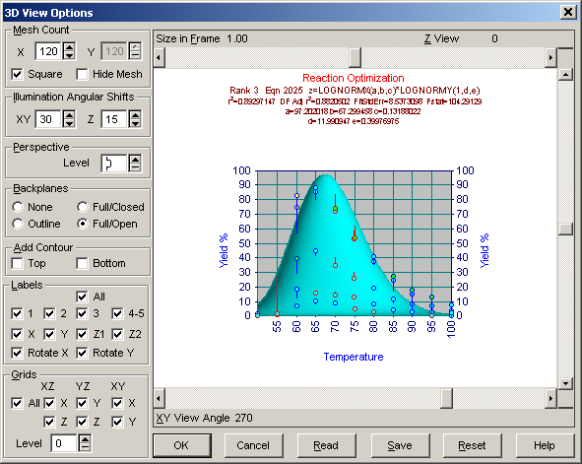582x464 pixels.
Task: Click the Size in Frame slider thumb
Action: pyautogui.click(x=356, y=57)
